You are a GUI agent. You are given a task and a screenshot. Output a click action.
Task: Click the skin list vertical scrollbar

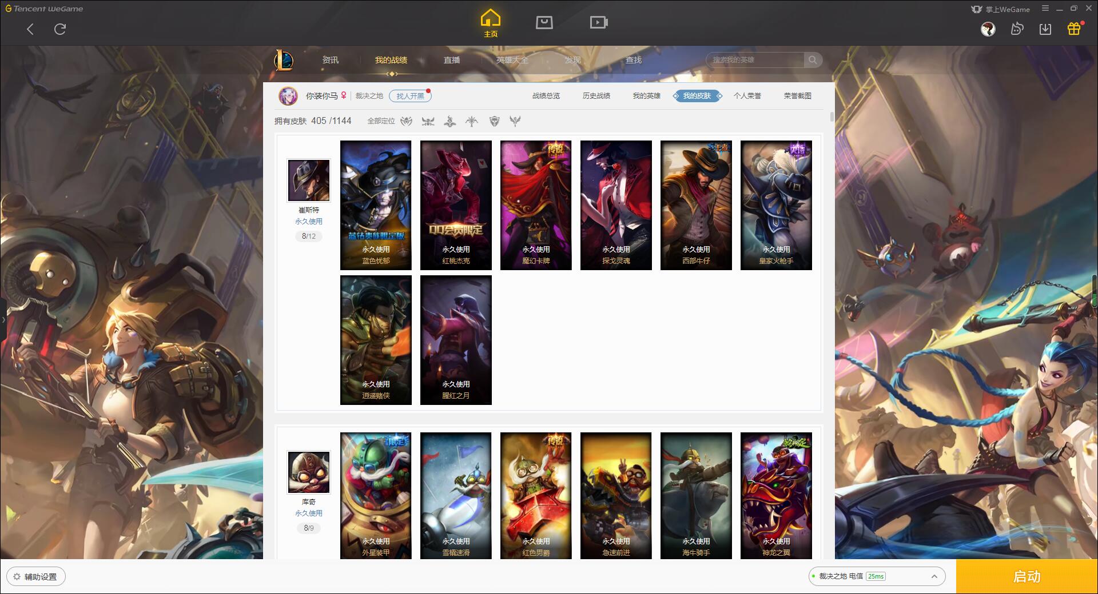pos(832,117)
